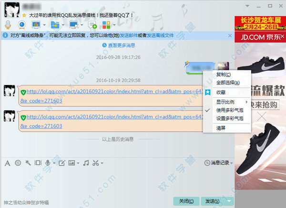The width and height of the screenshot is (286, 208).
Task: Open the Nike shoe advertisement image
Action: pyautogui.click(x=260, y=116)
